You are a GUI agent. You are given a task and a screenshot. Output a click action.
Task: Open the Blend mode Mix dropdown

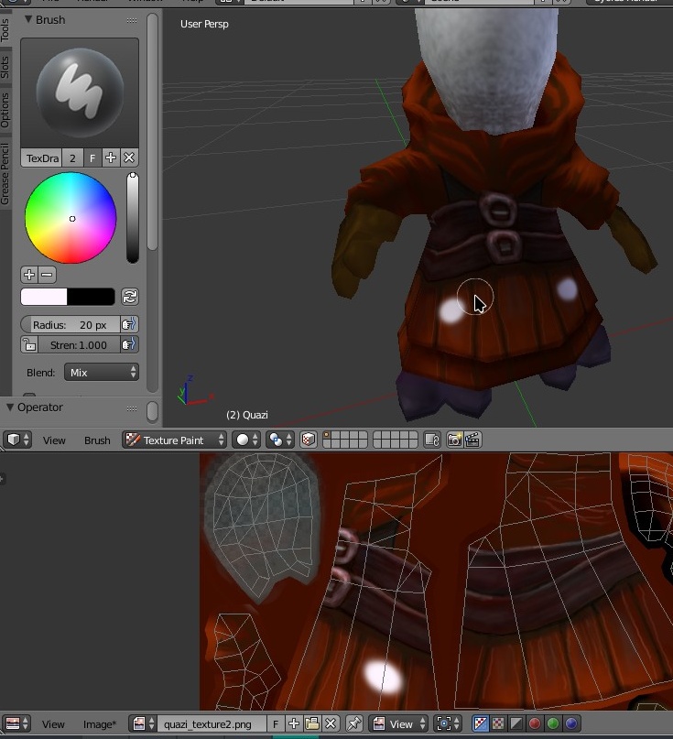point(101,372)
